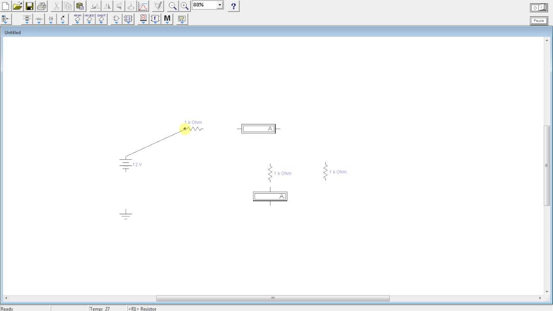Open the Favorites parts bin
The height and width of the screenshot is (311, 553).
point(6,19)
